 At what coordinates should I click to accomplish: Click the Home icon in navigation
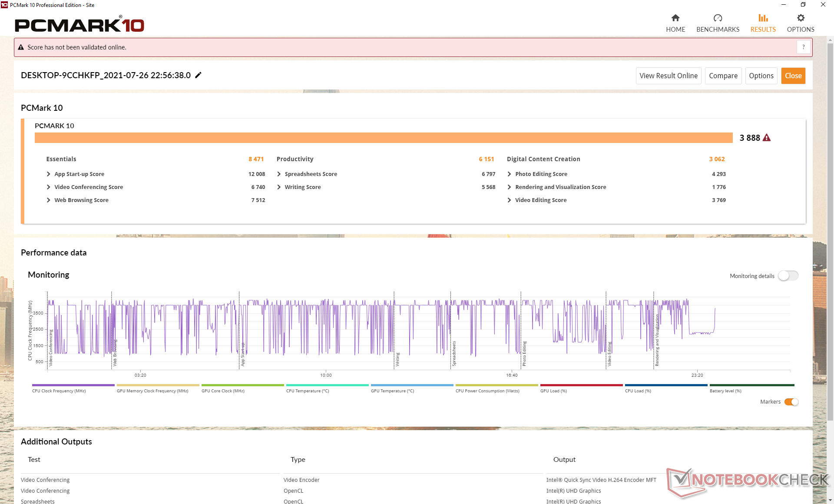coord(675,18)
